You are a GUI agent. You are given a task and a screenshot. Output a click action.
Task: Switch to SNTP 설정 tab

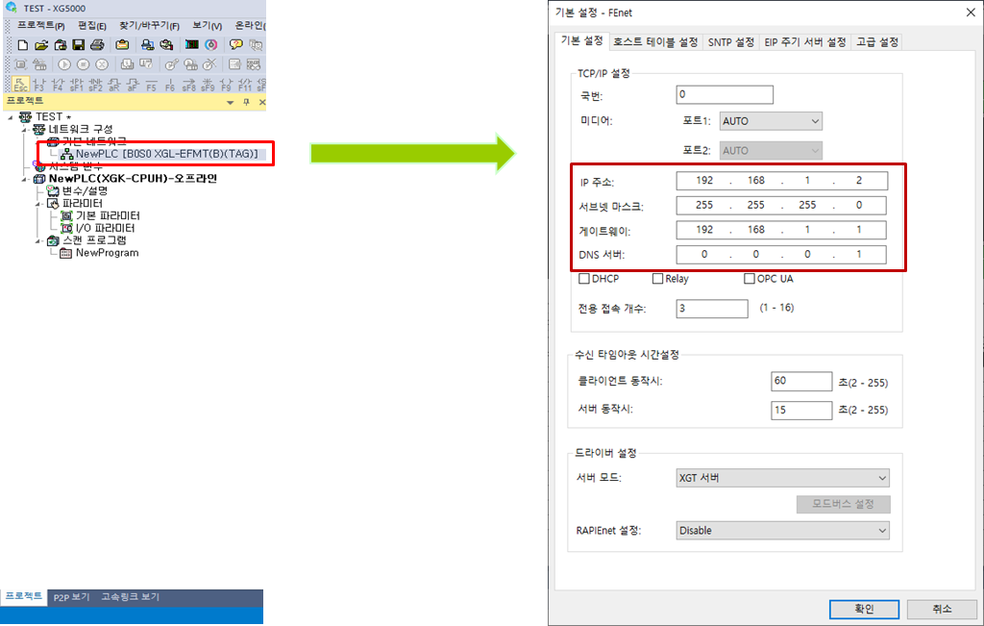pyautogui.click(x=731, y=42)
